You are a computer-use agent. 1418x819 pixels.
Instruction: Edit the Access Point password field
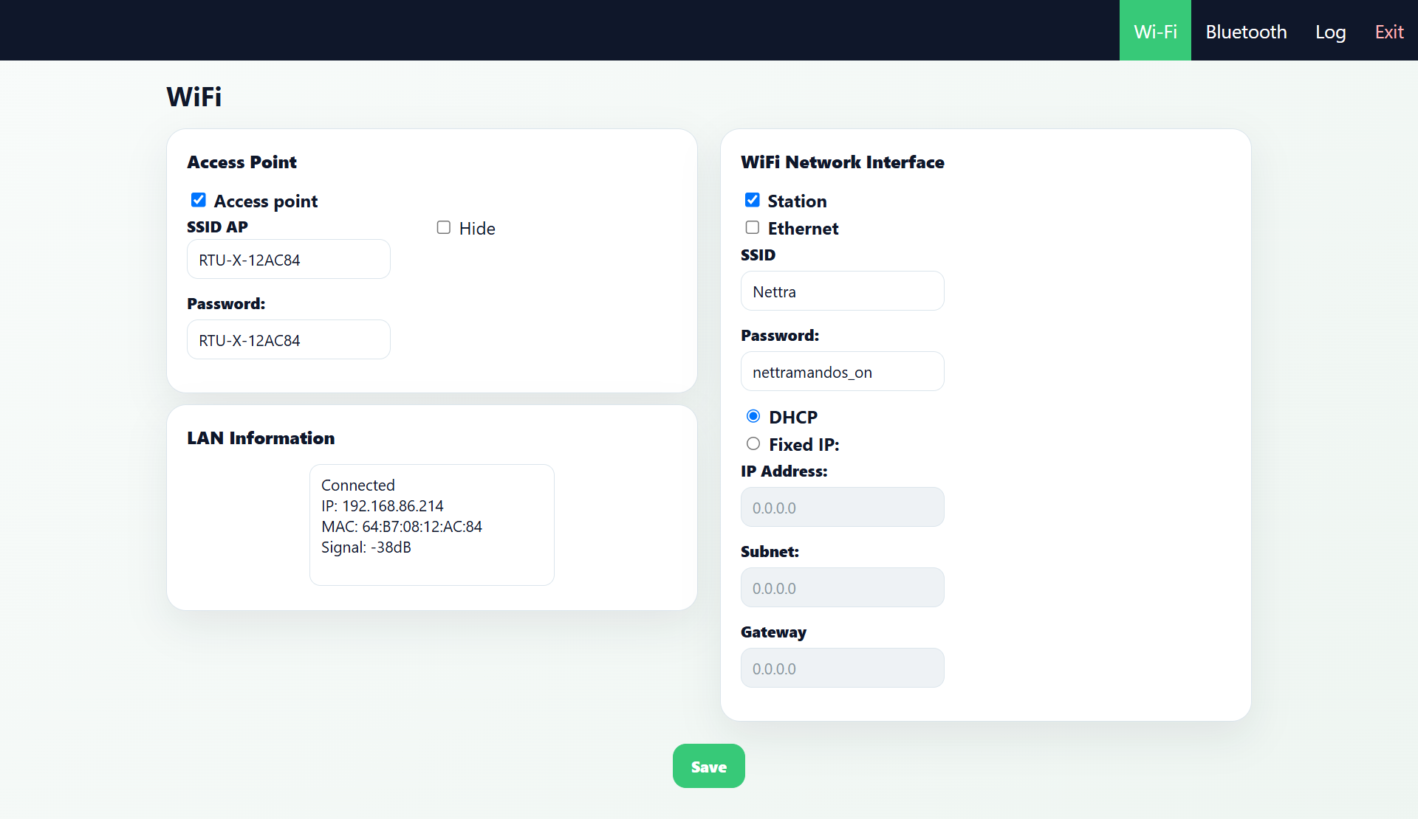(289, 339)
